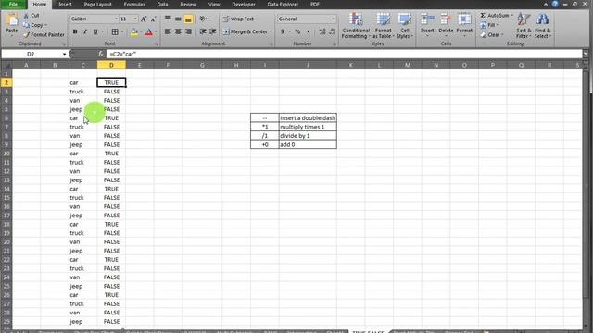This screenshot has height=333, width=593.
Task: Click cell with 'insert a double dash'
Action: click(308, 117)
